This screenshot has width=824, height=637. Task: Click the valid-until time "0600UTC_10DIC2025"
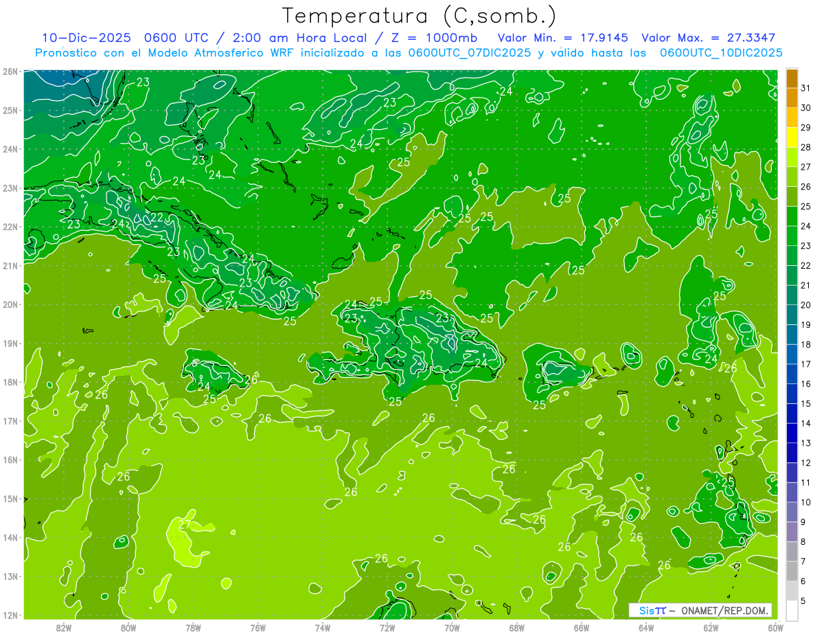point(721,53)
